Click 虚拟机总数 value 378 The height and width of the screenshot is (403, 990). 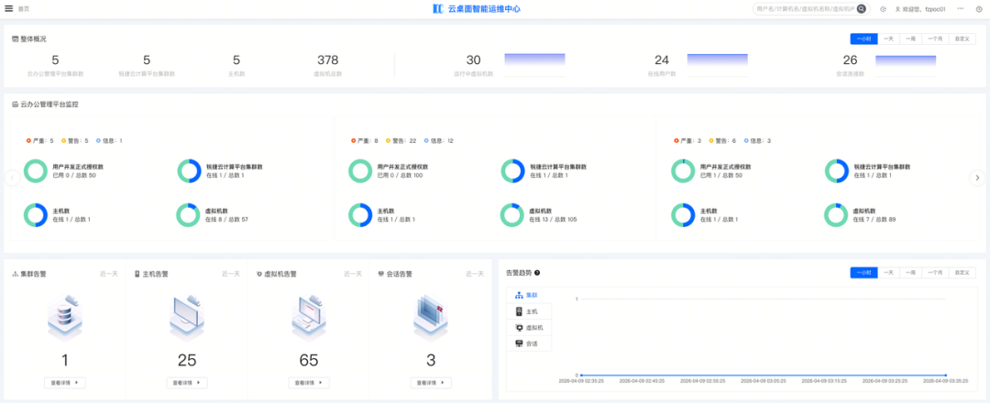(327, 60)
